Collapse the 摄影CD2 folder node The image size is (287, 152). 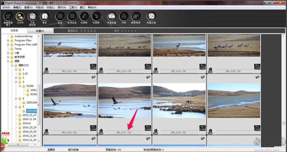point(12,65)
